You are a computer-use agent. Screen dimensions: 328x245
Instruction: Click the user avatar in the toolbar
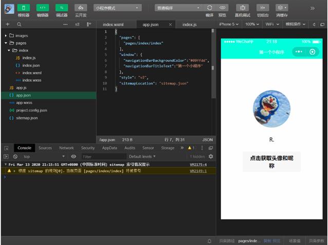(9, 9)
